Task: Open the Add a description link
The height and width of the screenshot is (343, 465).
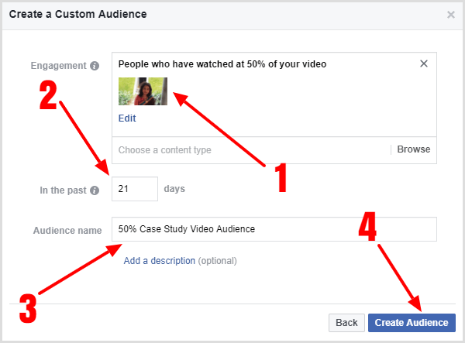Action: (x=159, y=261)
